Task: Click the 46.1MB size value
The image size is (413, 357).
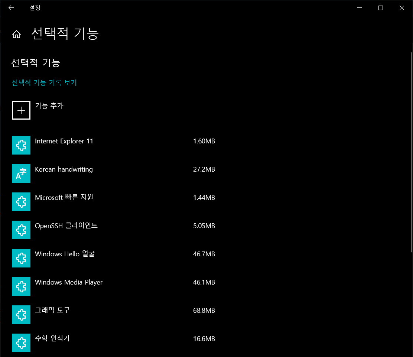Action: pyautogui.click(x=204, y=282)
